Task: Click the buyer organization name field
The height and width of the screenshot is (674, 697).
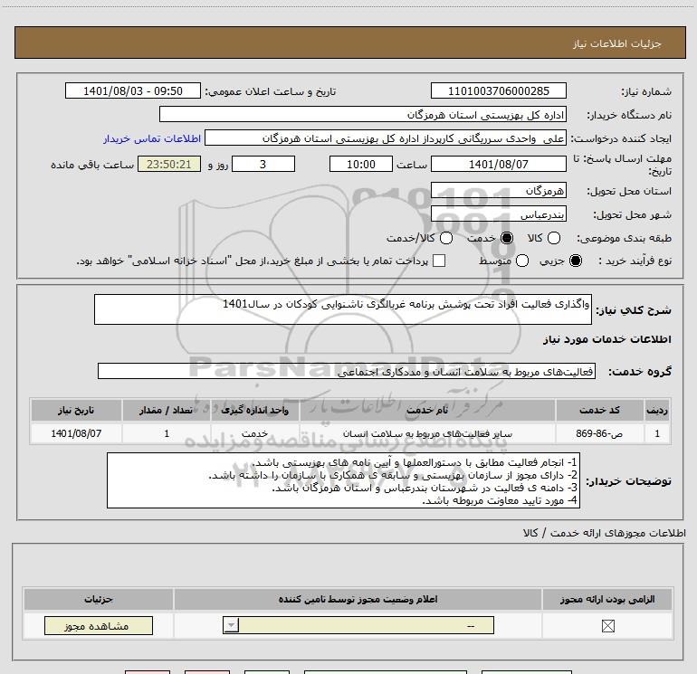Action: 363,114
